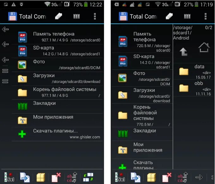Image resolution: width=215 pixels, height=184 pixels.
Task: Open bookmarks icon in left screenshot toolbar
Action: point(77,16)
